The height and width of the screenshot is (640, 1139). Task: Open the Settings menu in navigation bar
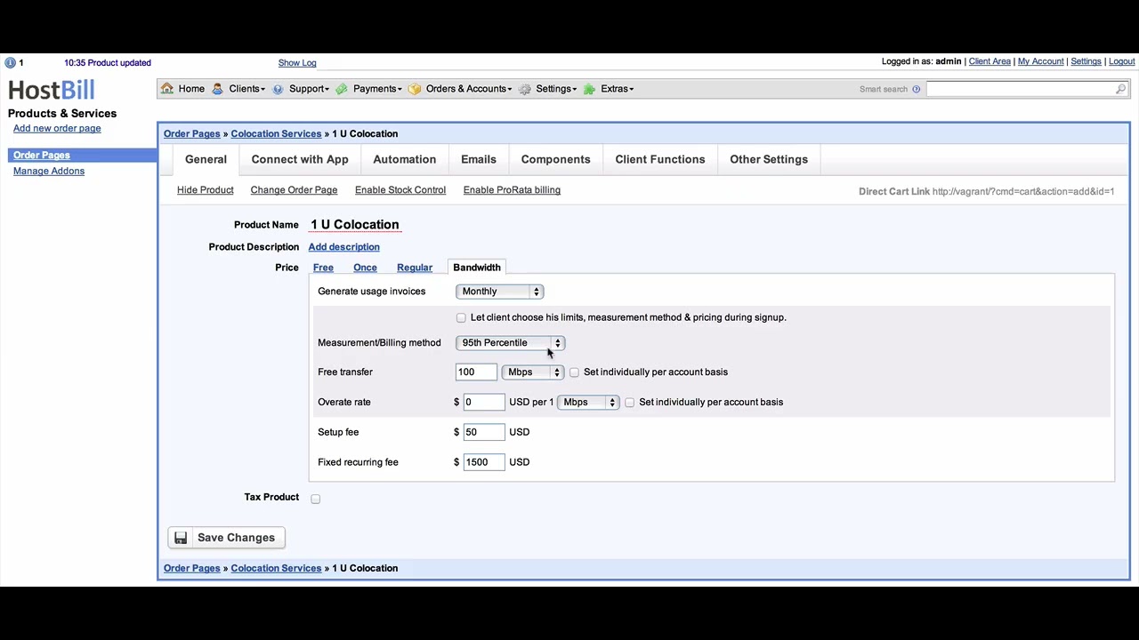click(555, 89)
